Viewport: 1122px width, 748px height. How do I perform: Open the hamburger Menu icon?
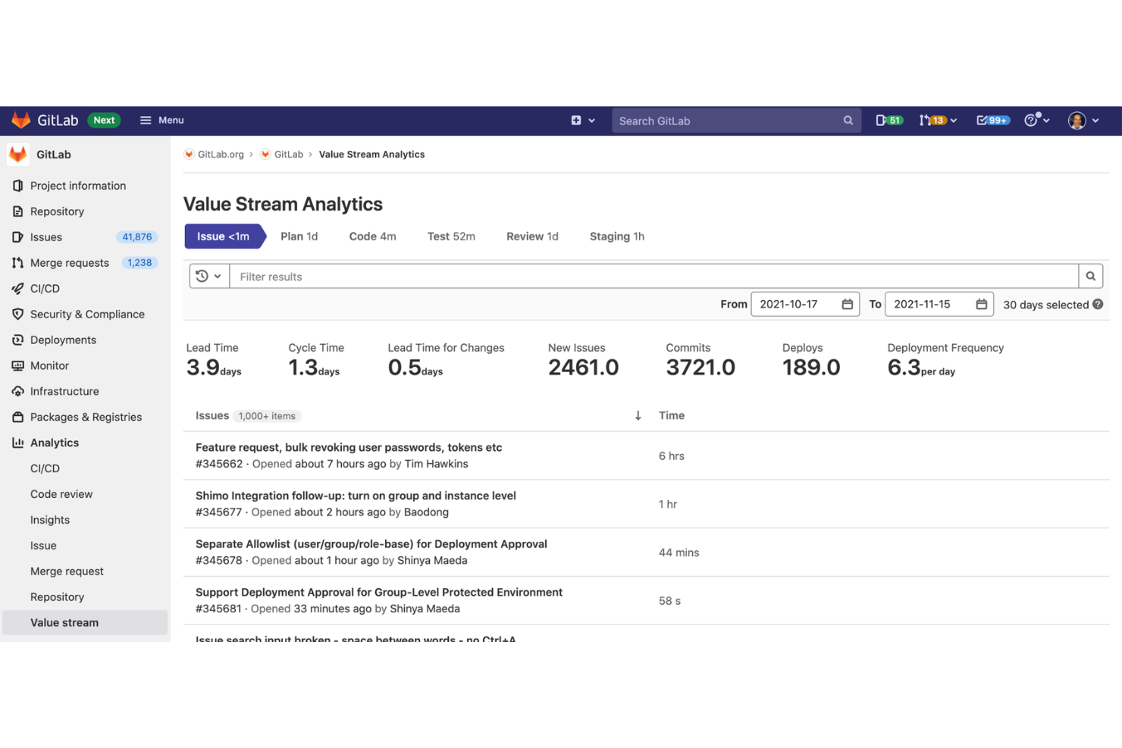click(146, 120)
